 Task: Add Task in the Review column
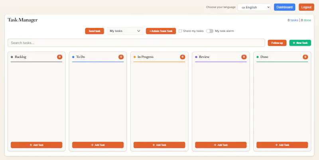pyautogui.click(x=221, y=145)
